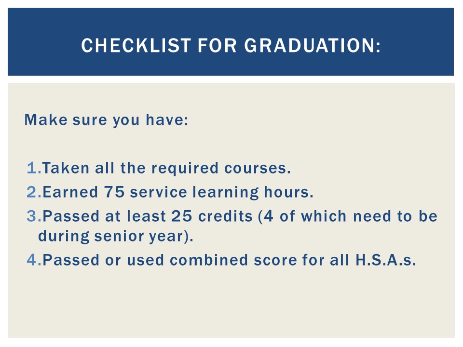
Task: Click the word 'FOR' in the title banner
Action: point(217,45)
